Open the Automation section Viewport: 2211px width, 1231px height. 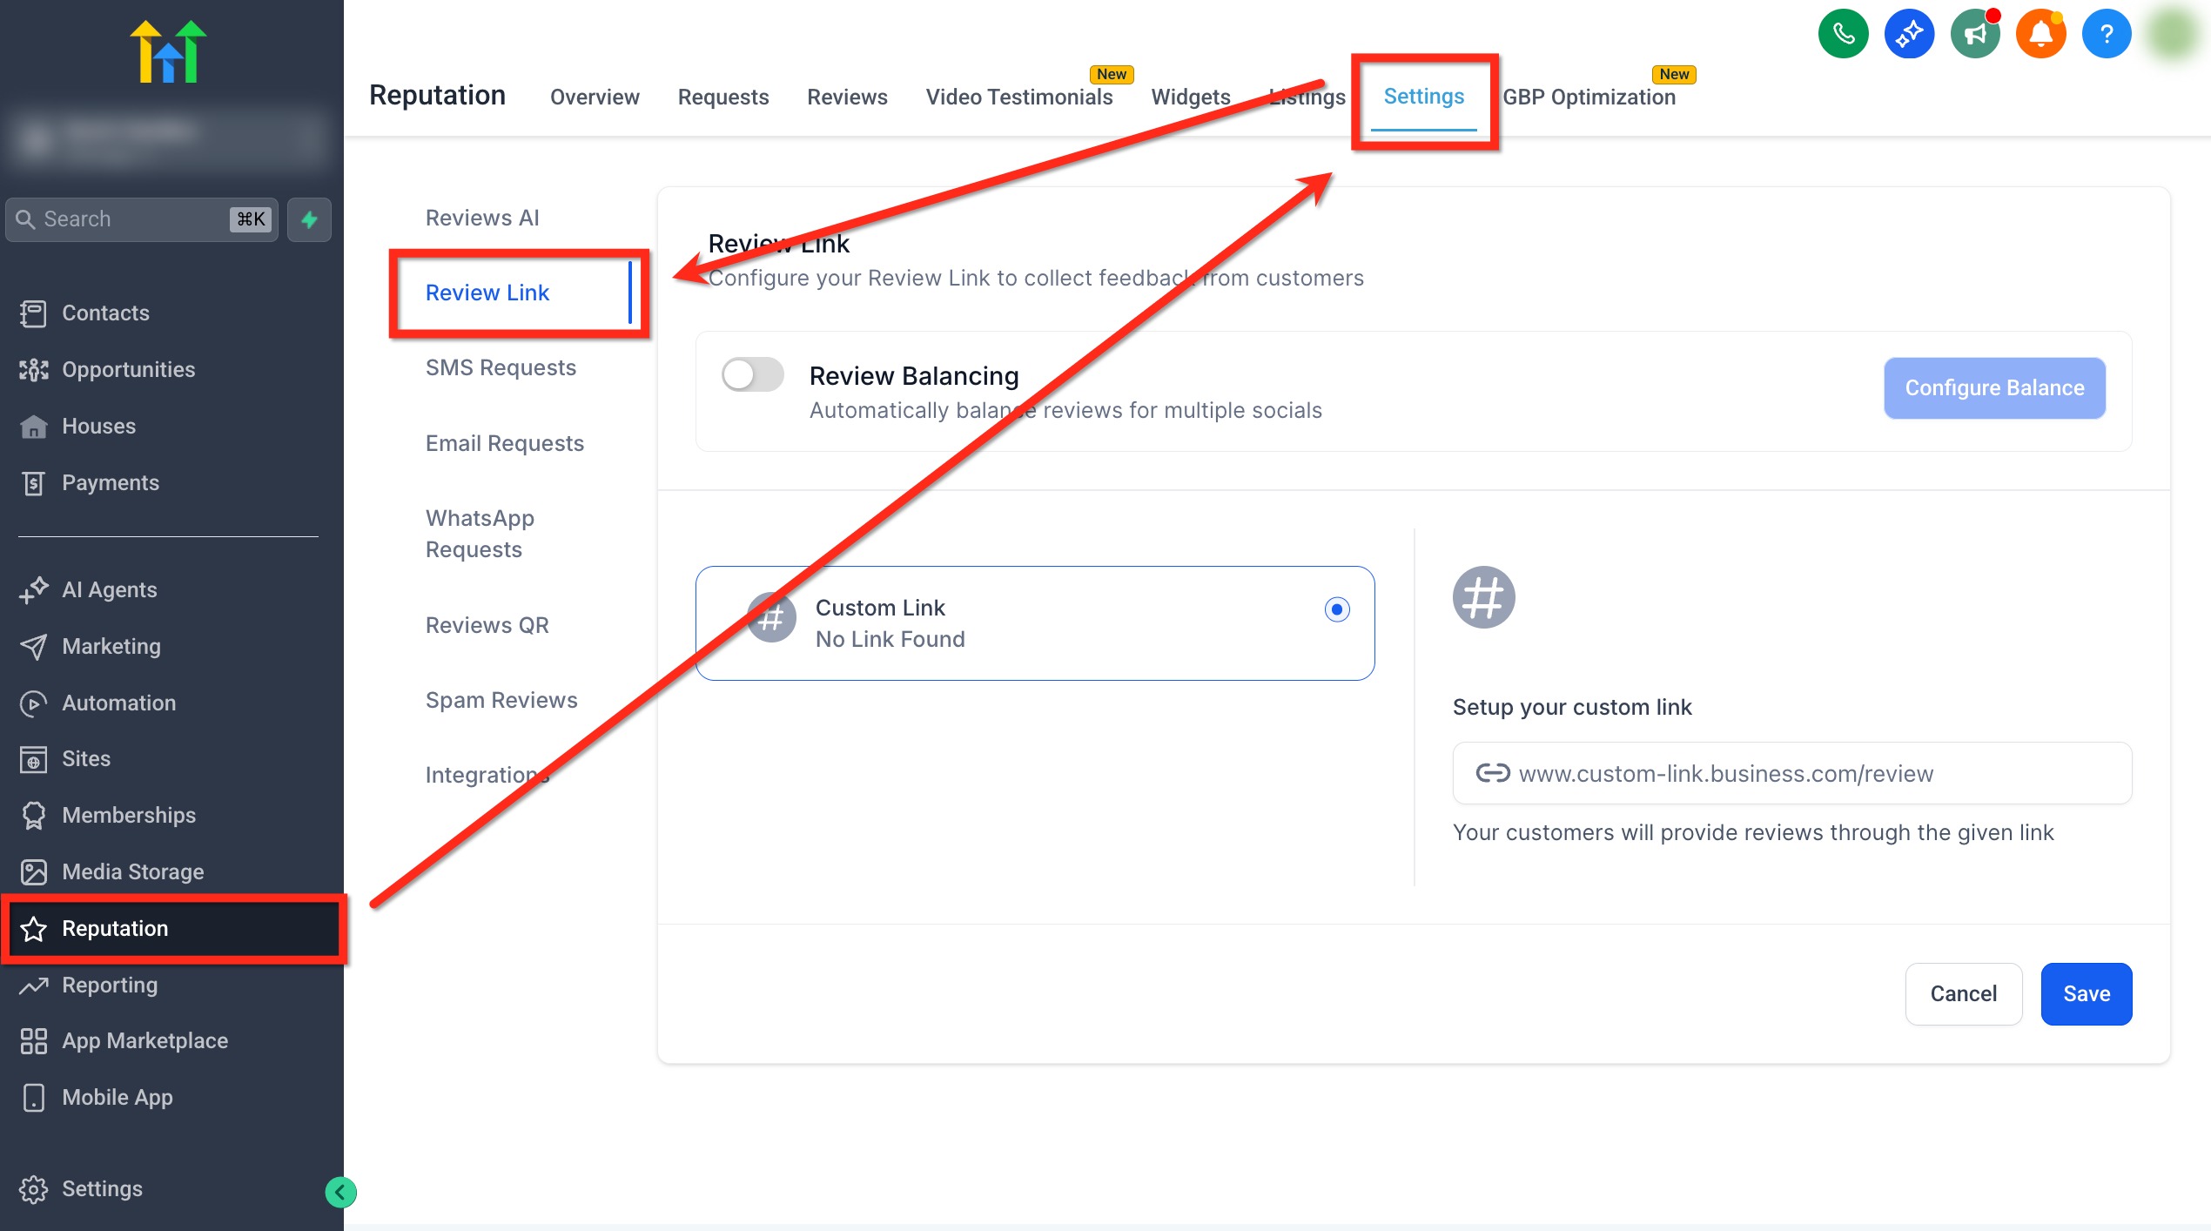tap(119, 703)
